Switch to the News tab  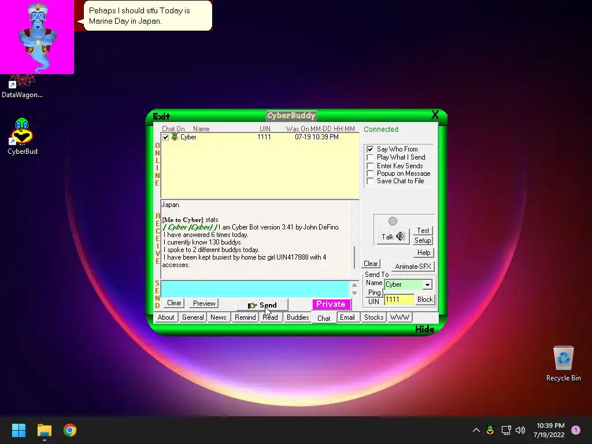(x=218, y=317)
